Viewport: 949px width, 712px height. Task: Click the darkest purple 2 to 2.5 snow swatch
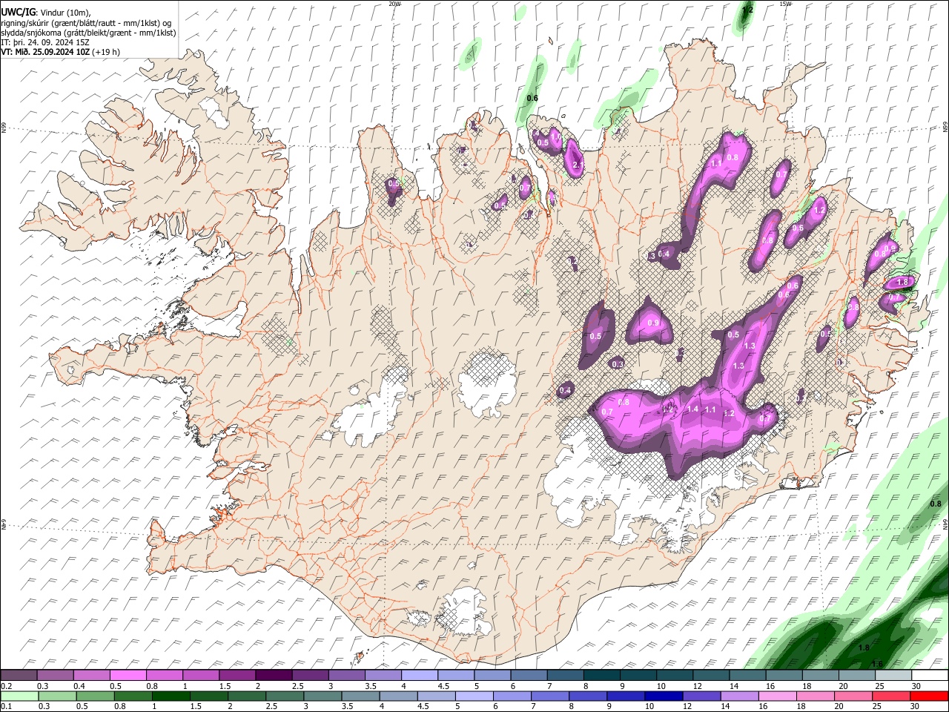tap(274, 676)
